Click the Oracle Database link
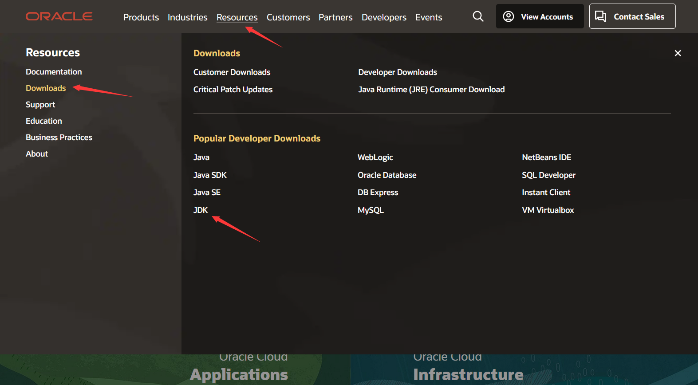The height and width of the screenshot is (385, 698). (x=387, y=175)
